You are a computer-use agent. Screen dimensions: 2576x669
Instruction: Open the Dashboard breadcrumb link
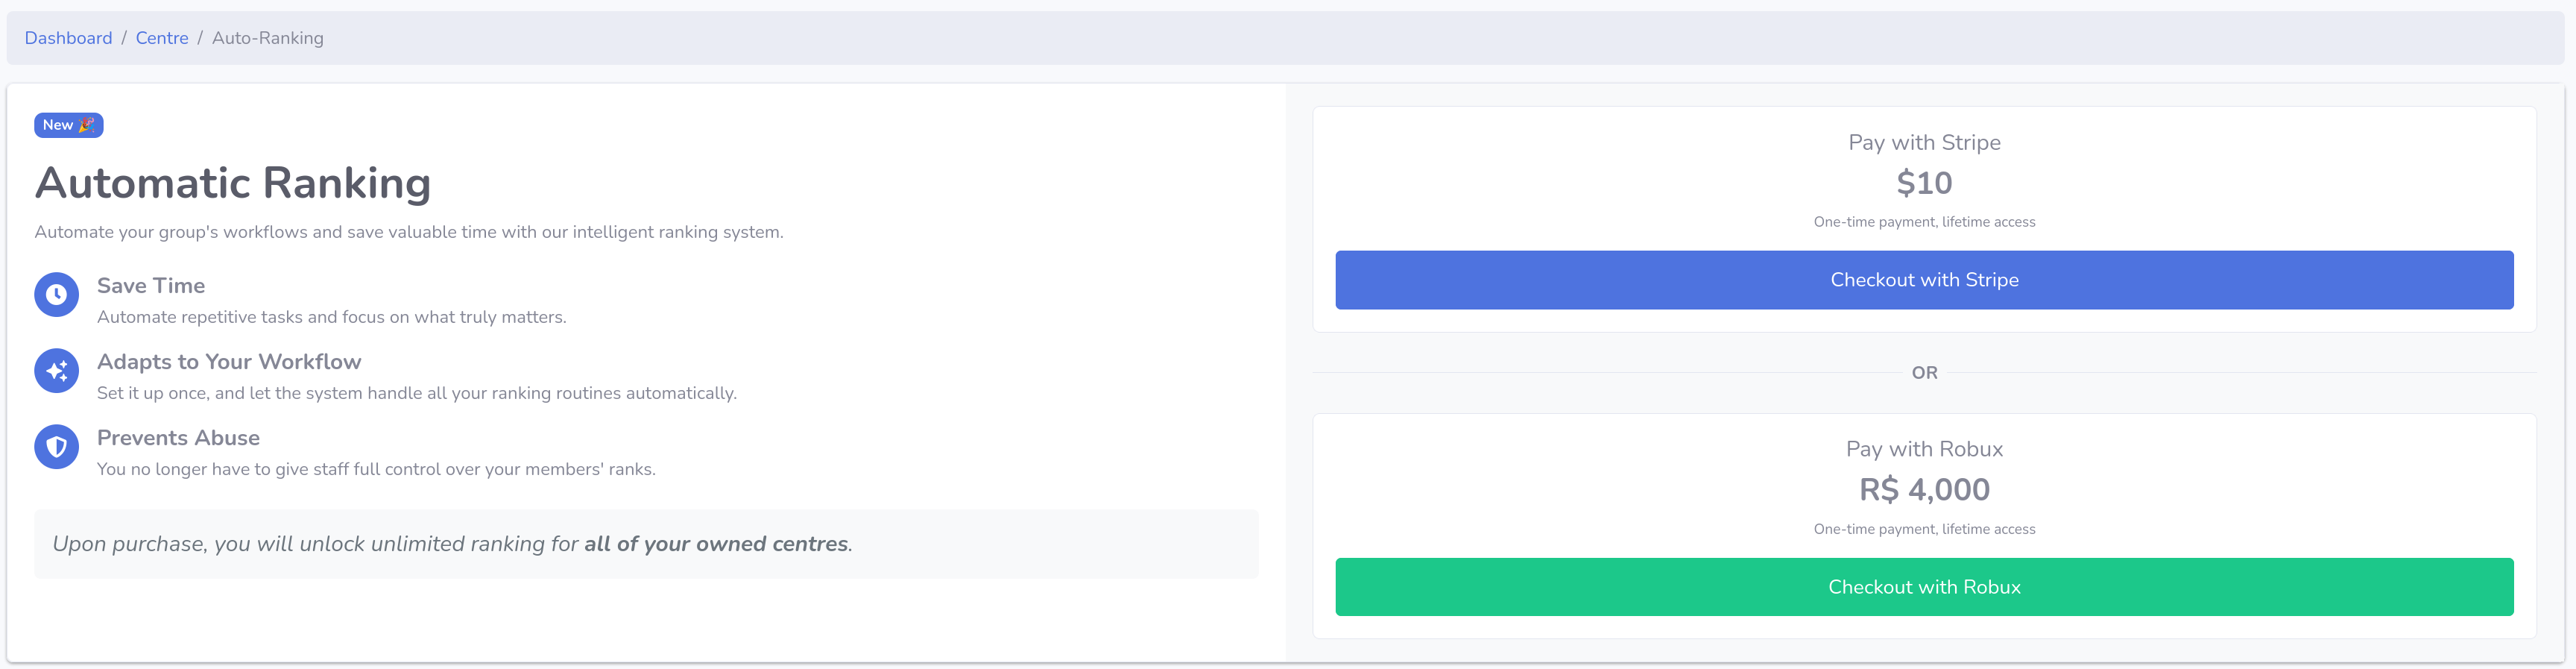tap(68, 38)
